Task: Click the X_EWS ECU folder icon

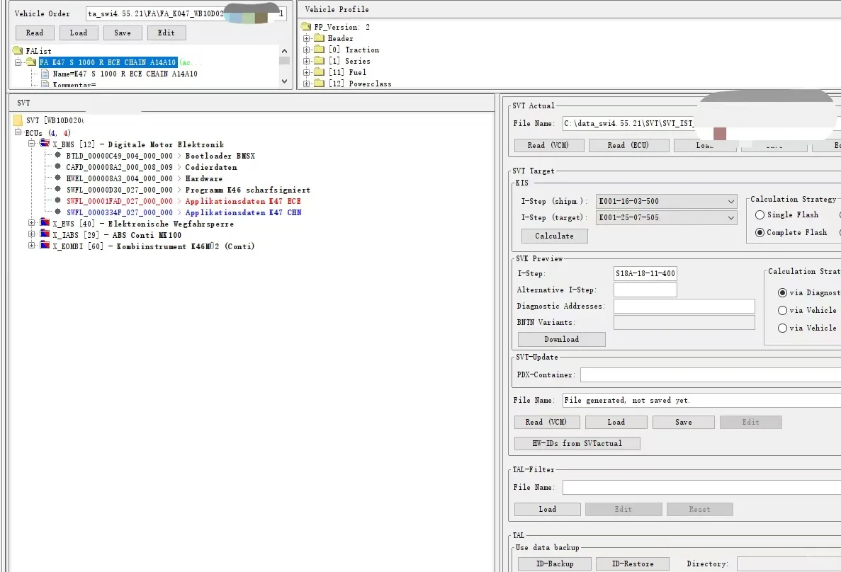Action: tap(45, 223)
